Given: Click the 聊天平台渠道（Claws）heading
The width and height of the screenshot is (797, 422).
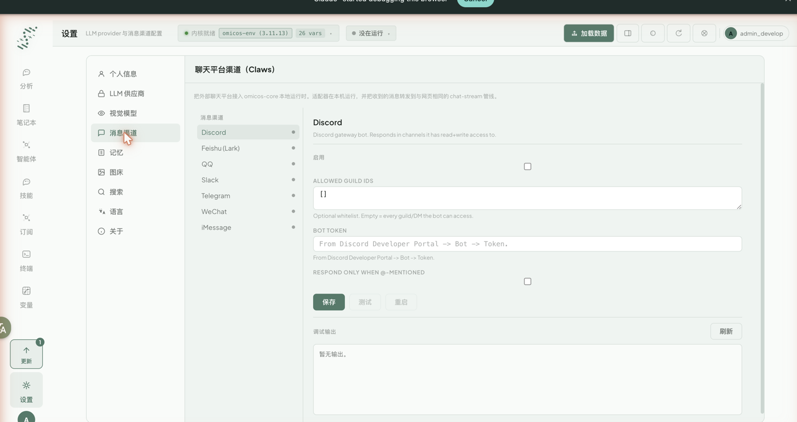Looking at the screenshot, I should coord(235,69).
